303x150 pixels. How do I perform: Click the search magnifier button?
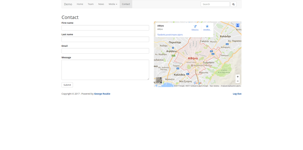click(233, 4)
